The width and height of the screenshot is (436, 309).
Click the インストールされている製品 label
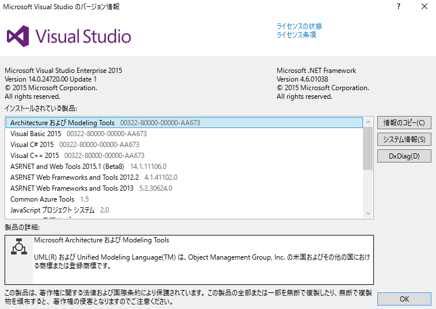coord(41,109)
